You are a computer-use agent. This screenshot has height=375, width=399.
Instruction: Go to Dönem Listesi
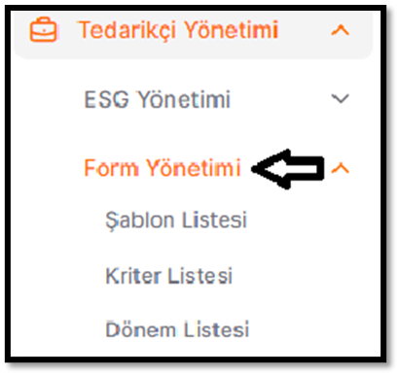[x=177, y=329]
